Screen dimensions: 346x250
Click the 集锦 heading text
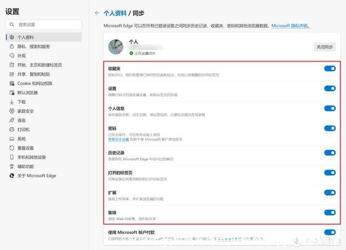112,212
